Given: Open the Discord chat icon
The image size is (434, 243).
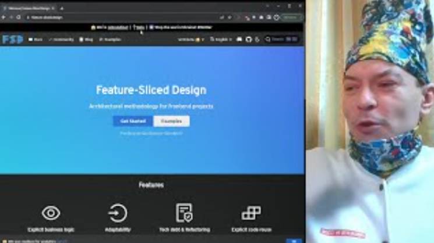Looking at the screenshot, I should tap(239, 39).
